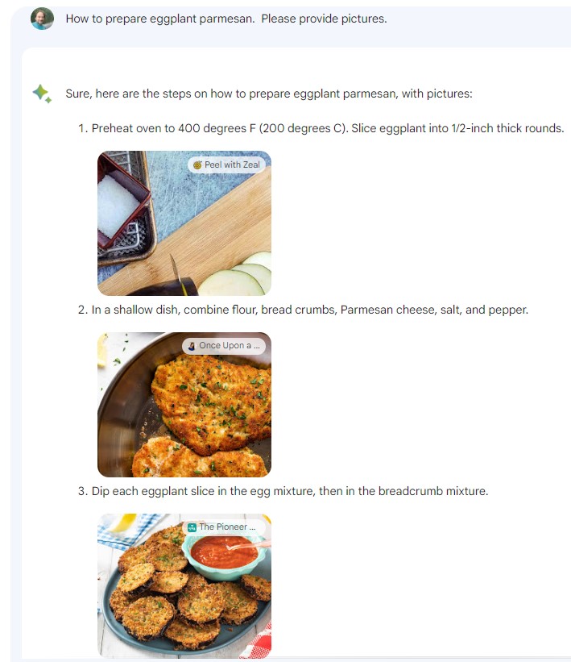Click the 'Sure, here are the steps' intro line
The image size is (571, 662).
(269, 94)
